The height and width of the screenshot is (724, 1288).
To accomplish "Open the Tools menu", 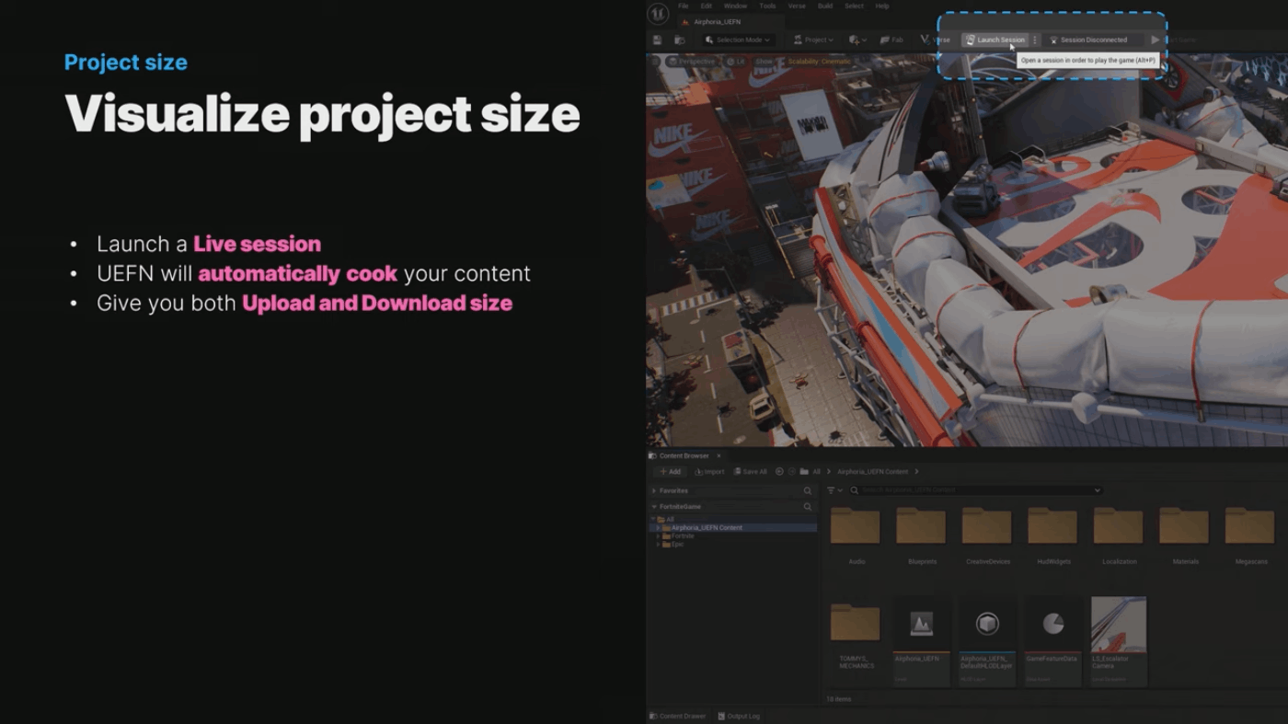I will [x=767, y=6].
